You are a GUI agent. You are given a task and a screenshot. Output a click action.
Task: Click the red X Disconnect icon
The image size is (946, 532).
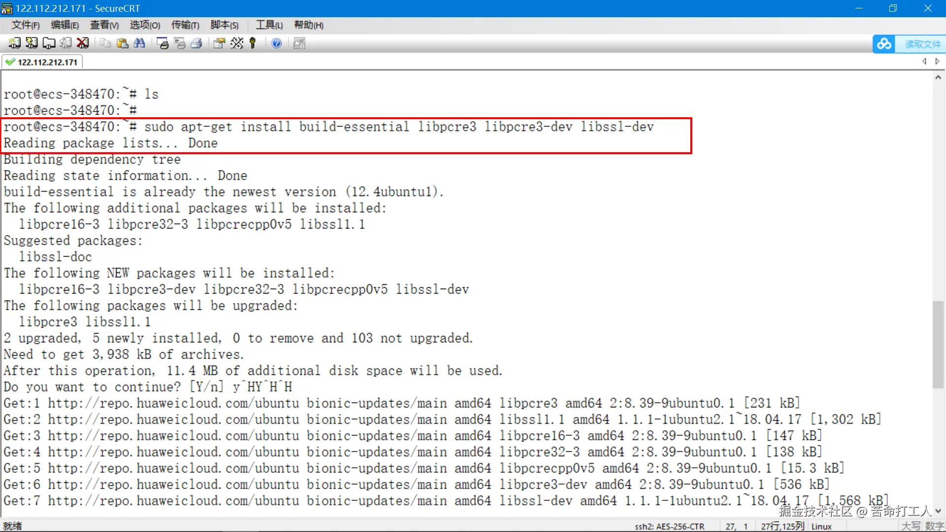[83, 43]
